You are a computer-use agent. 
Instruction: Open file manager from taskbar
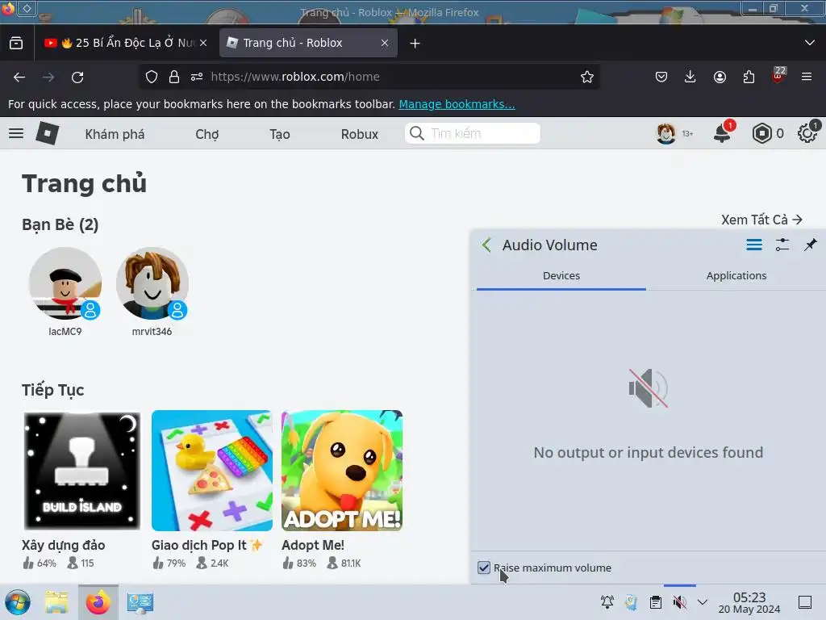click(56, 602)
